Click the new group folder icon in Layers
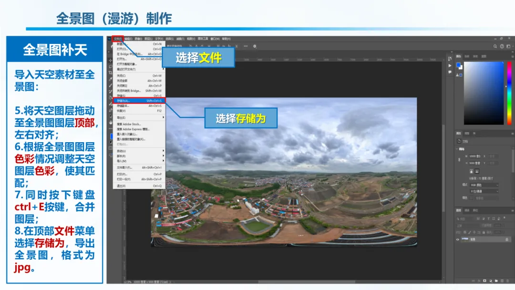The image size is (515, 290). 496,281
